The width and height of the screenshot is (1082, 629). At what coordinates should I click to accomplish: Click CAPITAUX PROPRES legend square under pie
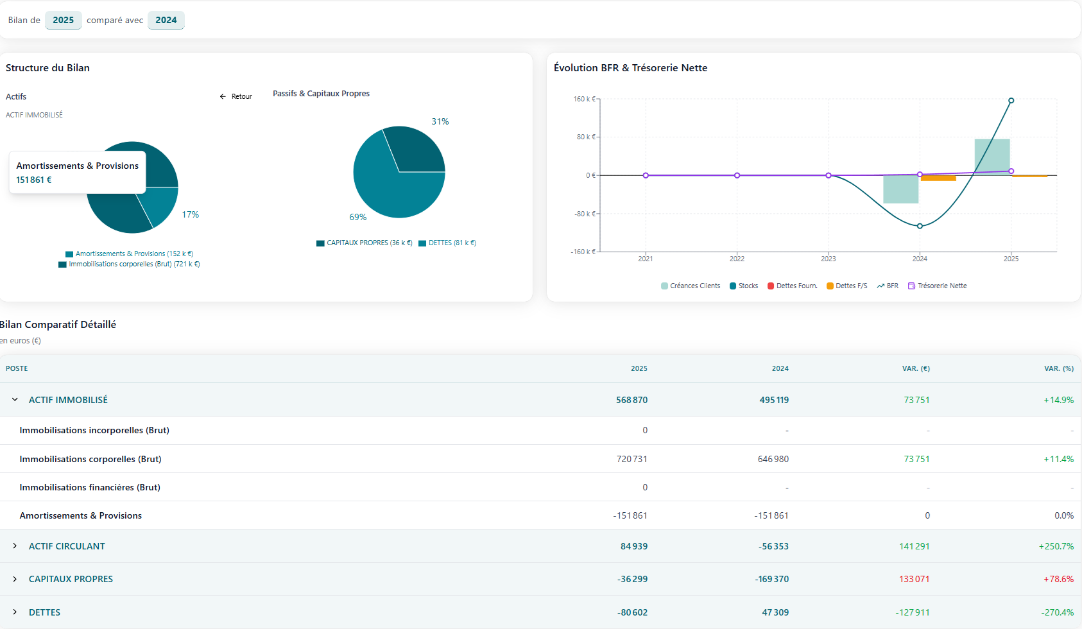pos(320,243)
